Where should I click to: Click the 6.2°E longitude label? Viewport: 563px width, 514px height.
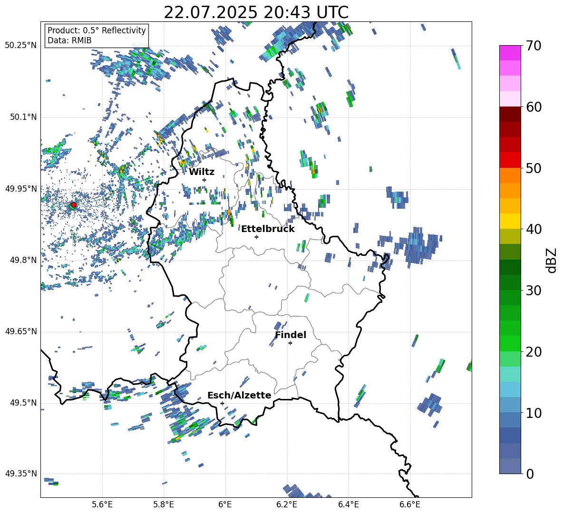[x=287, y=505]
